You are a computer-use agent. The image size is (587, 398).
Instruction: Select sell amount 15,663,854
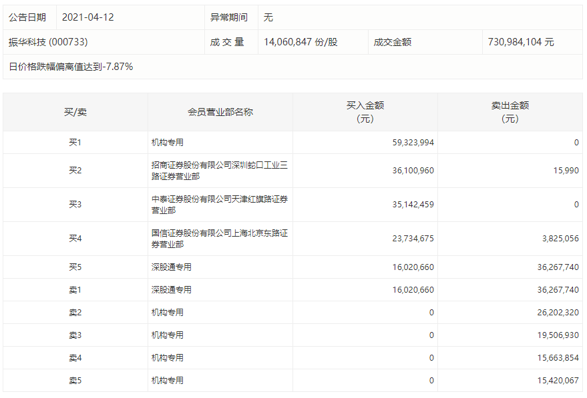(558, 358)
